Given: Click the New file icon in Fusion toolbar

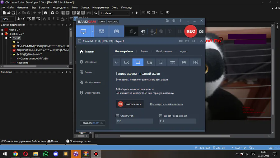Looking at the screenshot, I should (4, 13).
